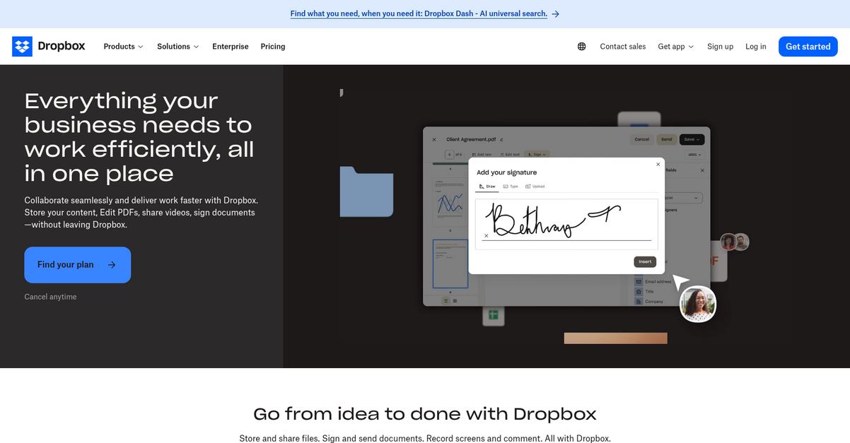Switch to the Upload signature tab

[x=535, y=187]
